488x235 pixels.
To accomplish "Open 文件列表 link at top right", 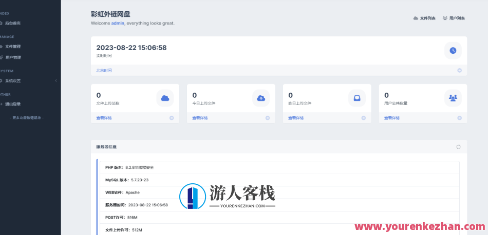I will [x=427, y=18].
